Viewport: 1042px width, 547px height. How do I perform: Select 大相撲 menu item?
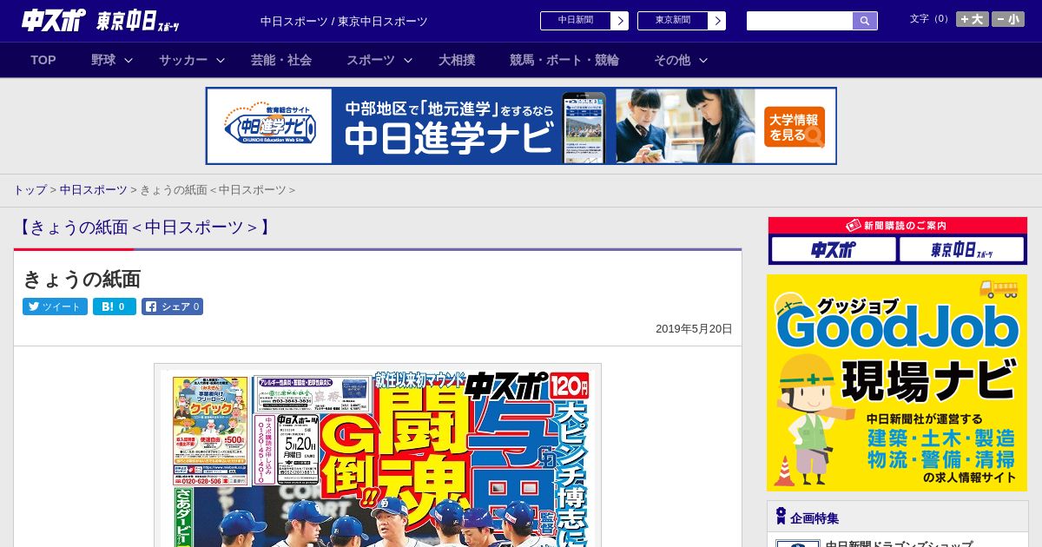457,60
